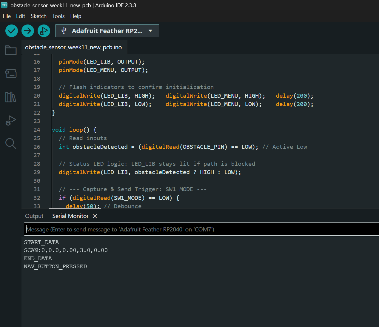Click 'pinMode(LED_MENU, OUTPUT);' line

[x=103, y=70]
